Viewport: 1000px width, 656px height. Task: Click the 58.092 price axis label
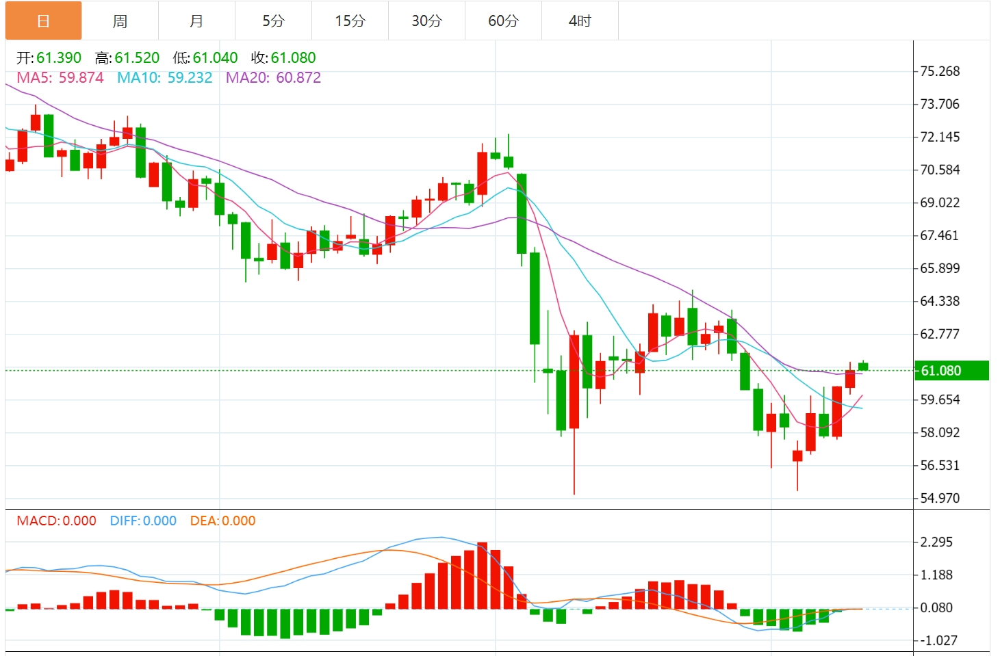pos(940,432)
